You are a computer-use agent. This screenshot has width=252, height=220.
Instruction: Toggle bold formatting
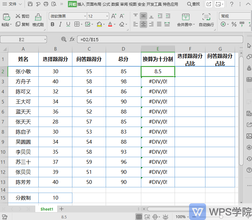(x=52, y=24)
